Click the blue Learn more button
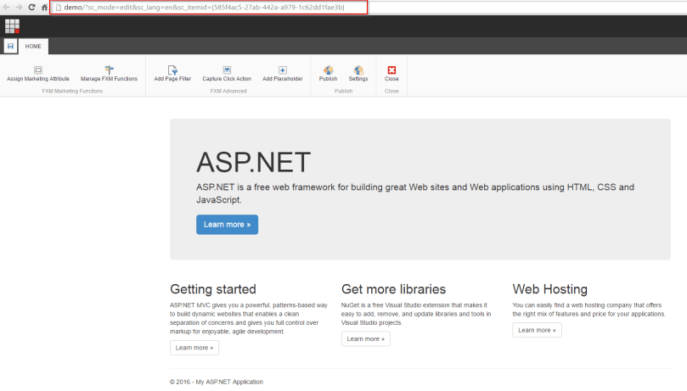Screen dimensions: 687x391 point(227,225)
